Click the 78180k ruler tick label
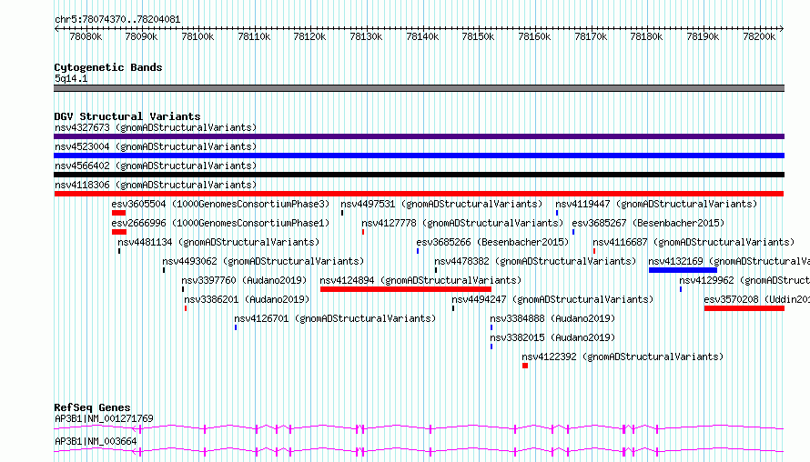The image size is (810, 462). tap(646, 36)
